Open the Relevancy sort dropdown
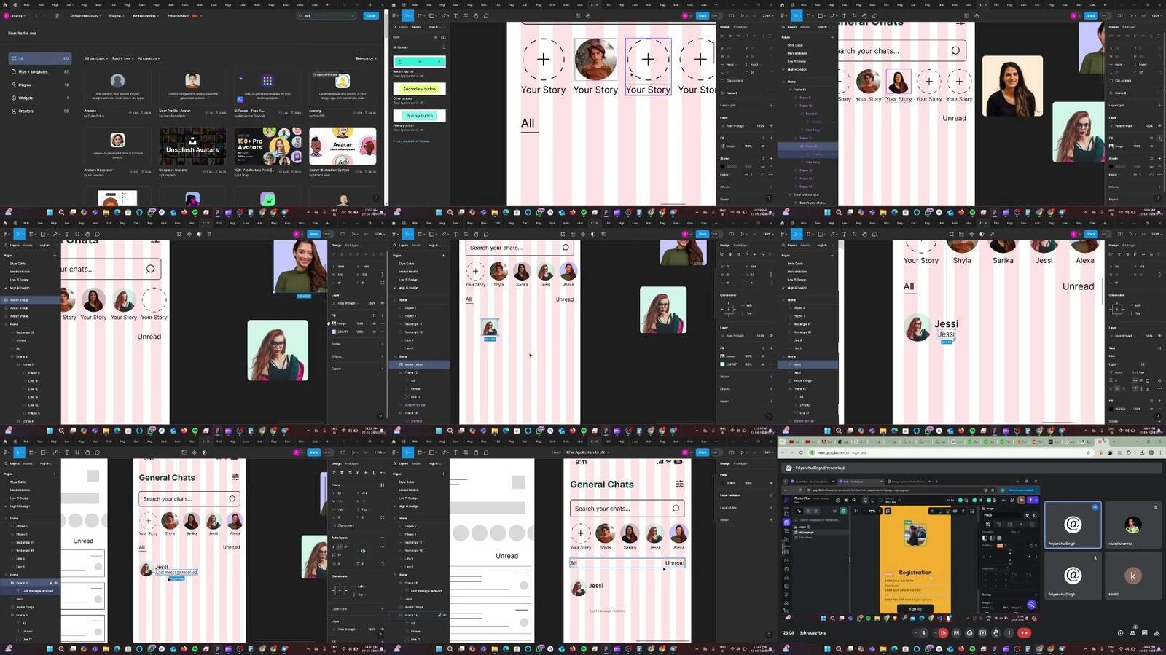Image resolution: width=1166 pixels, height=655 pixels. click(366, 58)
